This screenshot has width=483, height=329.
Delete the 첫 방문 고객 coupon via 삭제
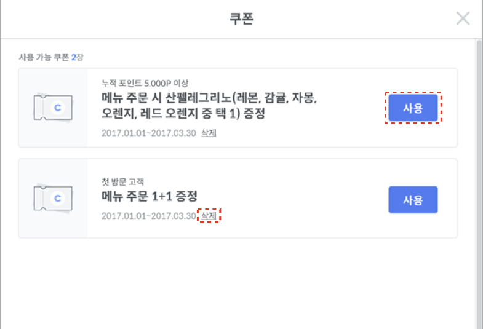click(x=209, y=216)
